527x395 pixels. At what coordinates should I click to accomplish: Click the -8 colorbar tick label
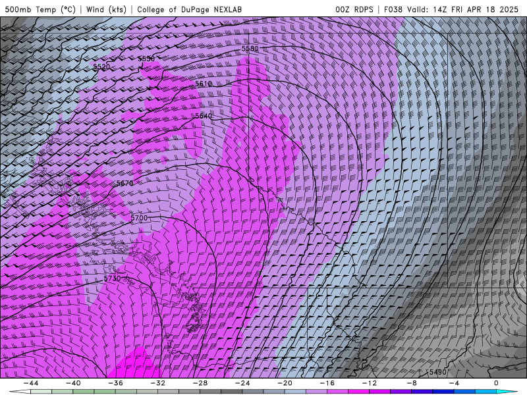412,383
